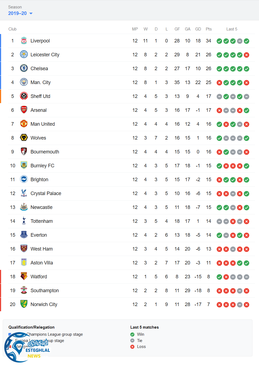
Task: Click the Wolves badge icon
Action: pyautogui.click(x=24, y=138)
